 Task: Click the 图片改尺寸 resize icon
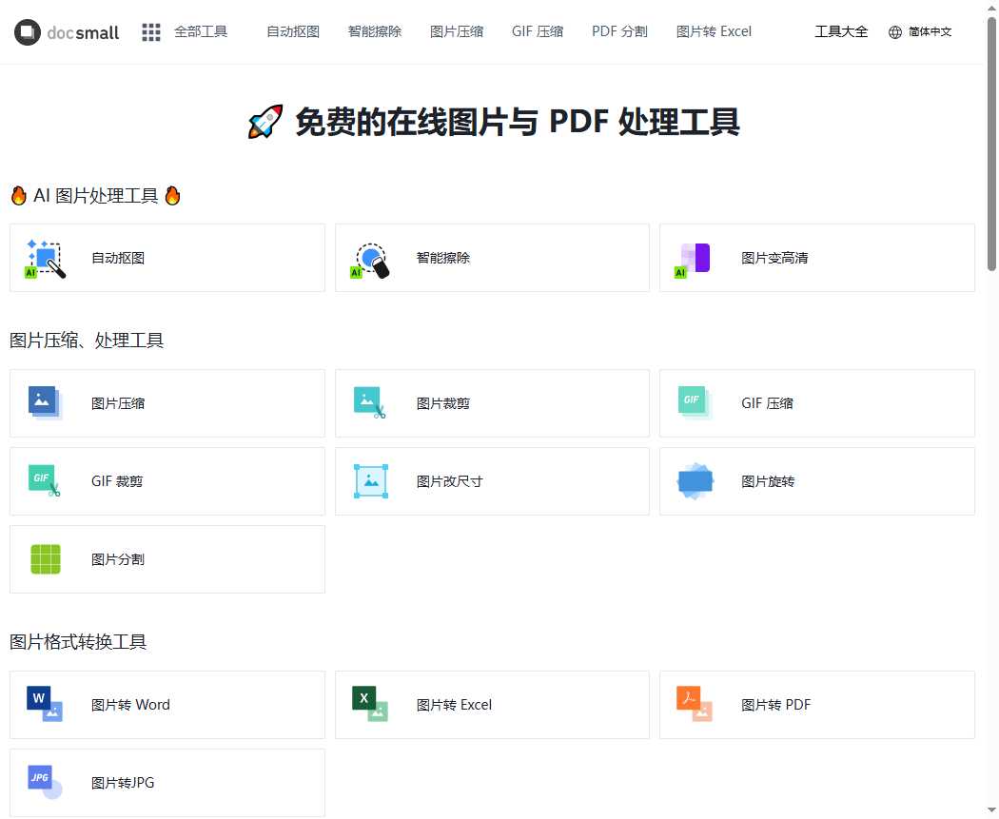[x=370, y=481]
